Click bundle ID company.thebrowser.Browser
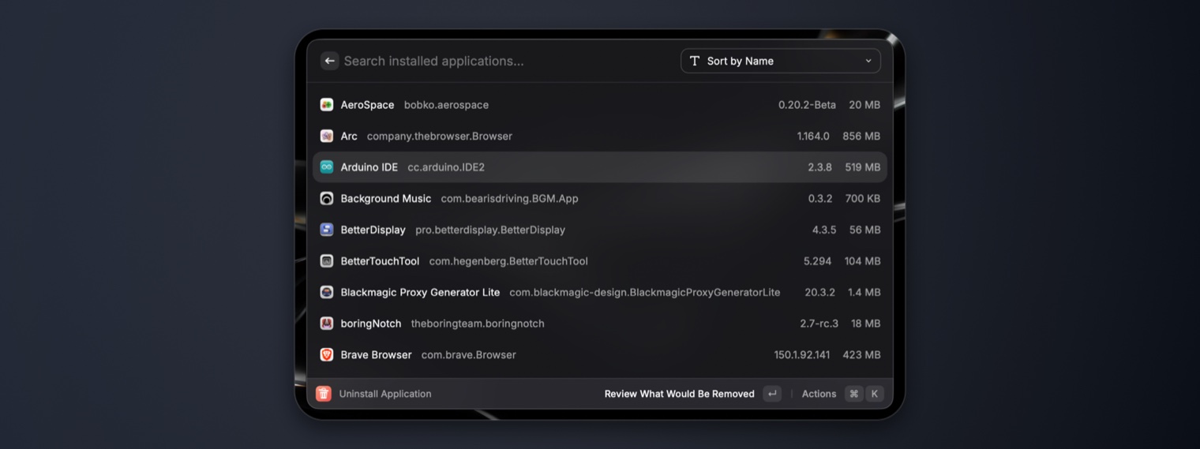 tap(440, 136)
